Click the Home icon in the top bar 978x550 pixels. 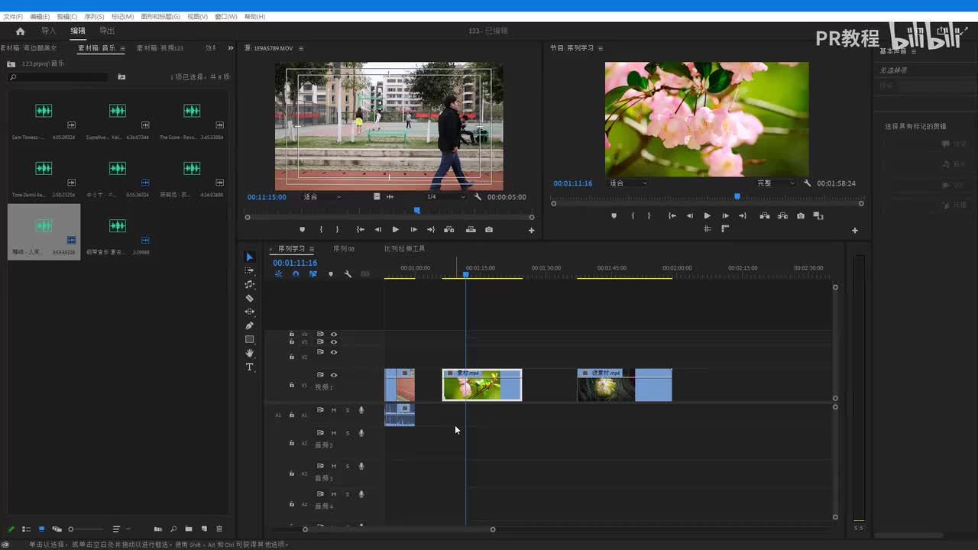click(x=20, y=31)
